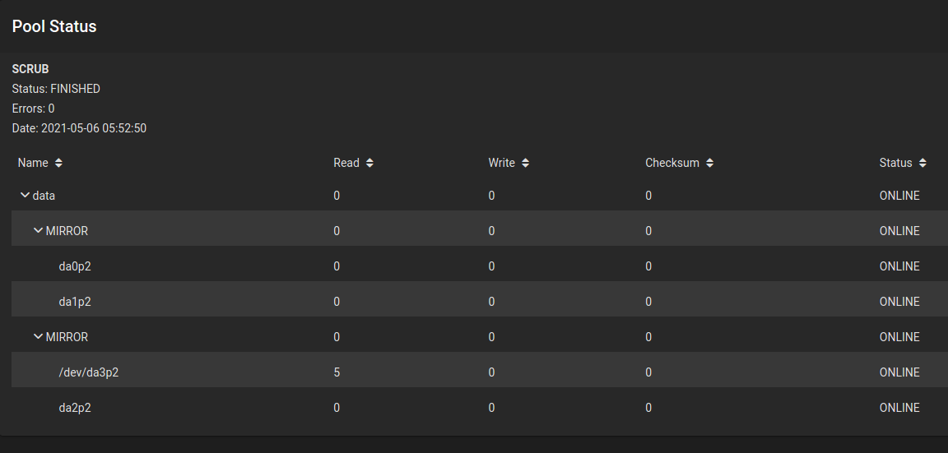Click the Name column header label
The image size is (948, 453).
33,163
